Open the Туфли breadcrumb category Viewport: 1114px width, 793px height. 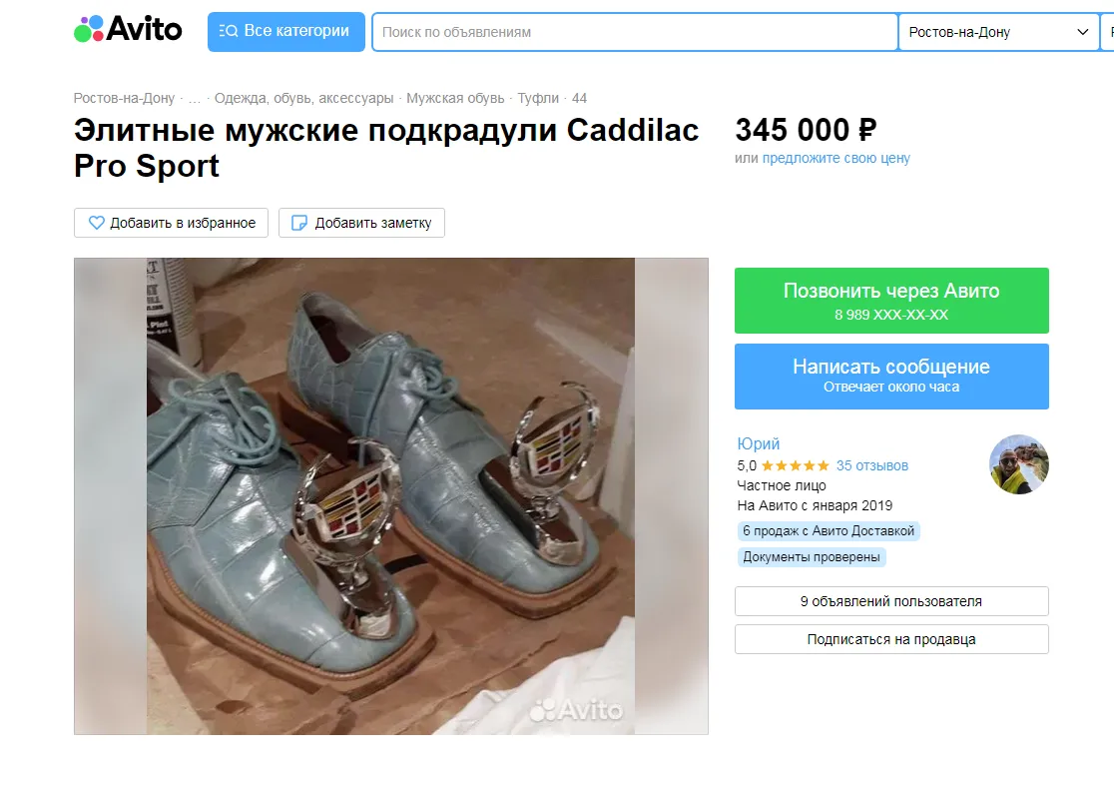(538, 98)
